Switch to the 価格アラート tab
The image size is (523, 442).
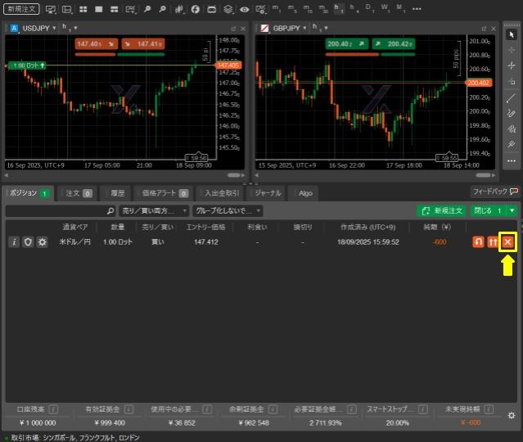click(x=165, y=193)
